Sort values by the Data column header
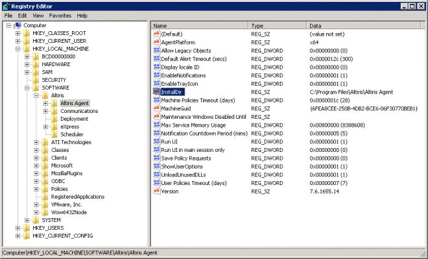Image resolution: width=428 pixels, height=259 pixels. pyautogui.click(x=364, y=26)
